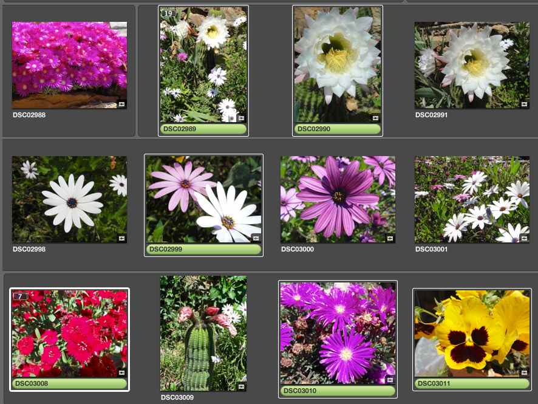
Task: Click the badge icon on DSC02998 thumbnail
Action: (121, 238)
